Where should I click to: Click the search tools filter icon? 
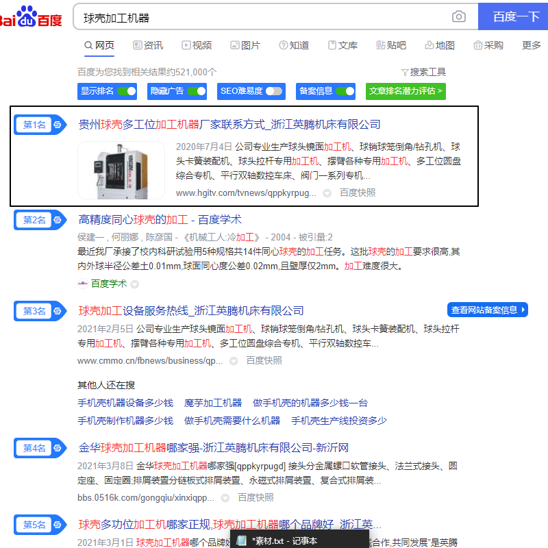tap(405, 73)
